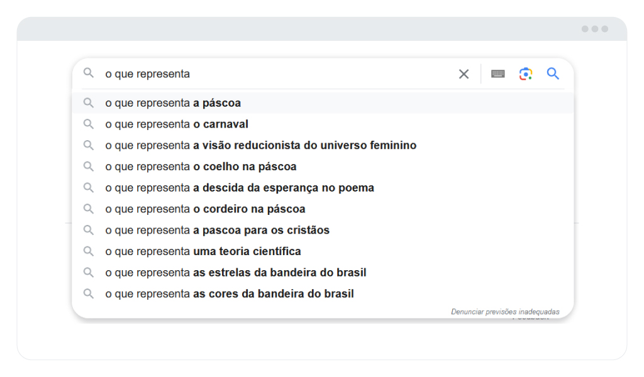Choose 'o coelho na páscoa' suggestion
Screen dimensions: 644x377
pos(323,167)
